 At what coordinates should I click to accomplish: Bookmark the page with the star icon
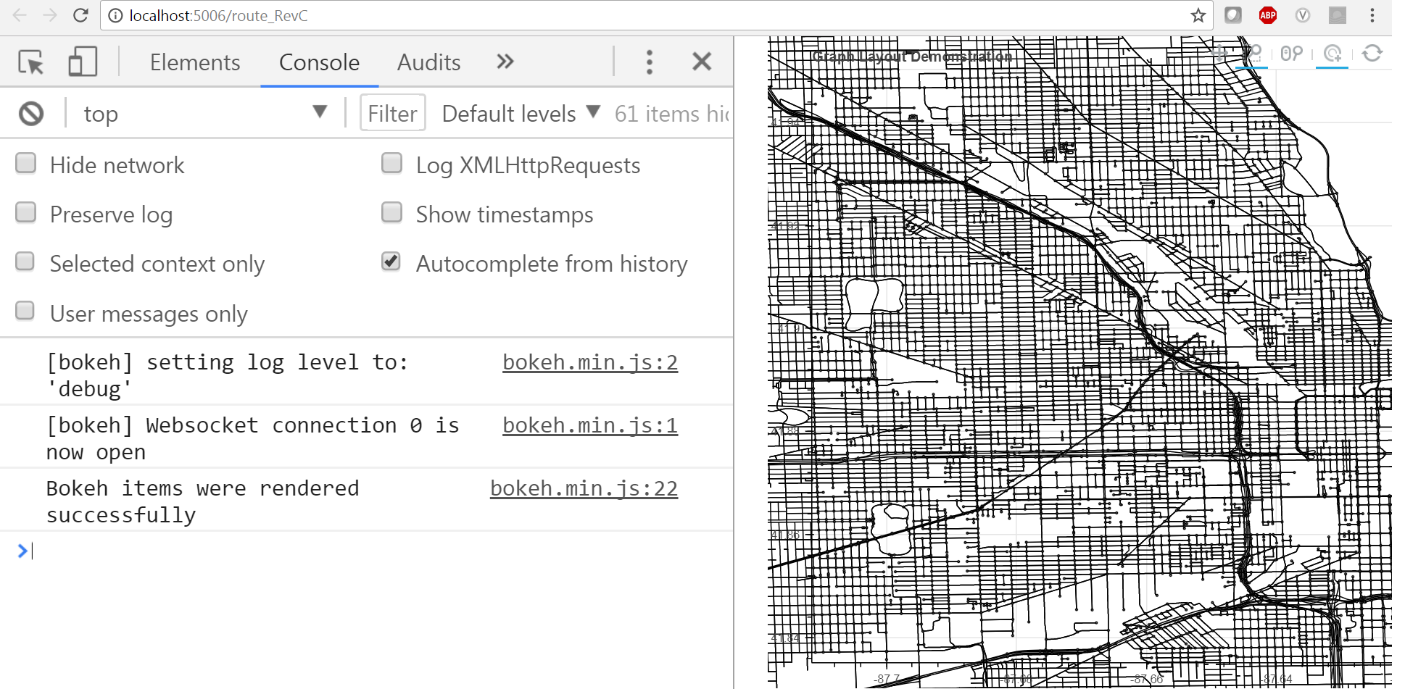click(x=1198, y=15)
